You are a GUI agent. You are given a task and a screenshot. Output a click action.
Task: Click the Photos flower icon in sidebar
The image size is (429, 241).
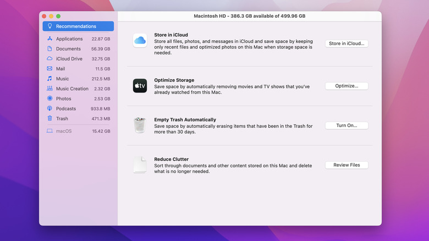[50, 98]
